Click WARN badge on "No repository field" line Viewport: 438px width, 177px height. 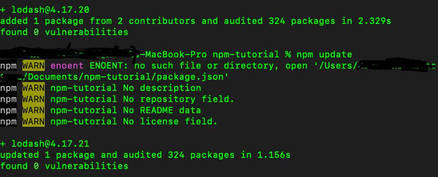33,99
